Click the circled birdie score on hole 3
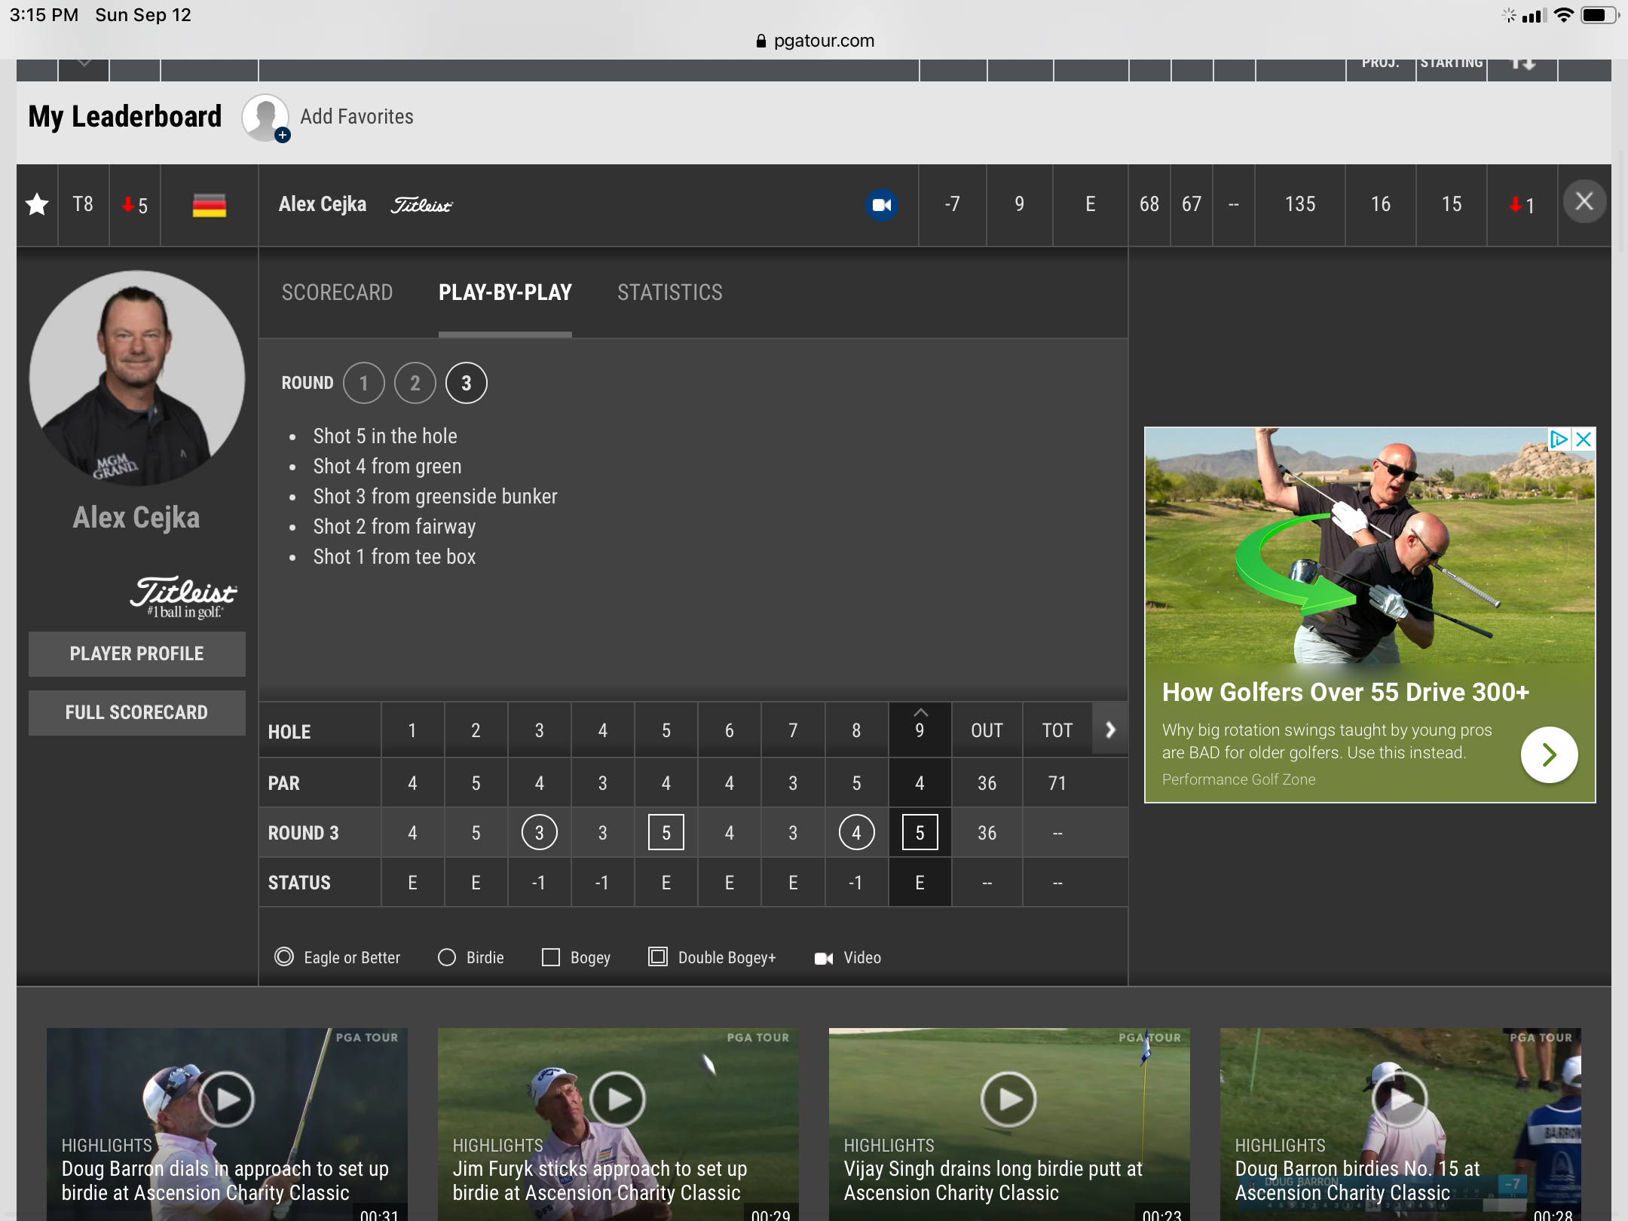This screenshot has height=1221, width=1628. [x=540, y=833]
